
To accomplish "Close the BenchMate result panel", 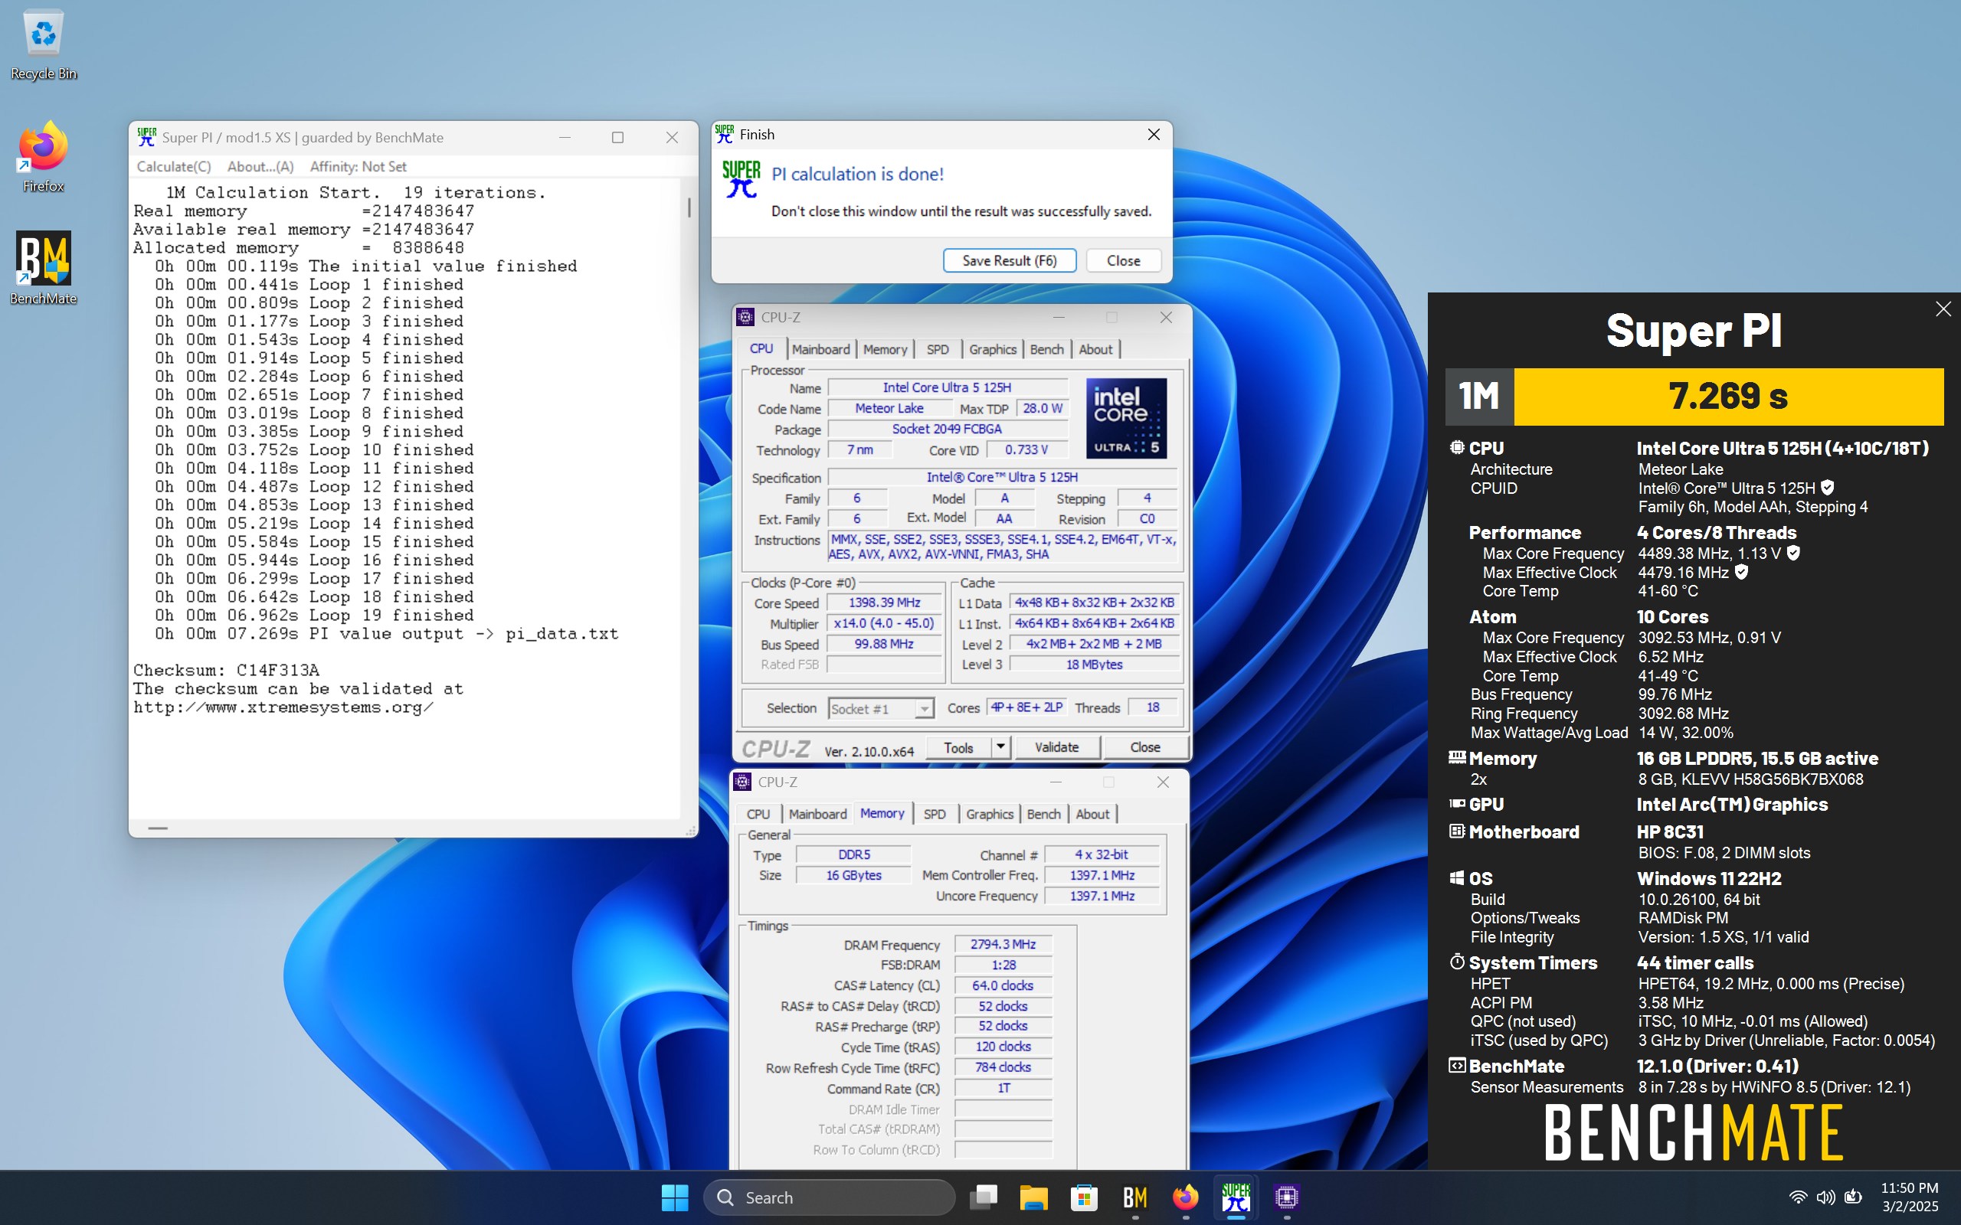I will click(1943, 309).
